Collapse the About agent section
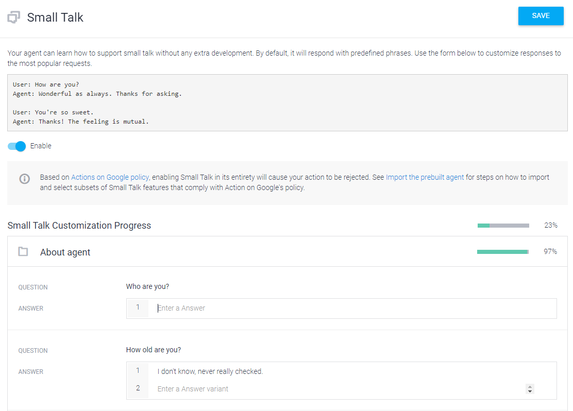Viewport: 573px width, 411px height. click(65, 252)
